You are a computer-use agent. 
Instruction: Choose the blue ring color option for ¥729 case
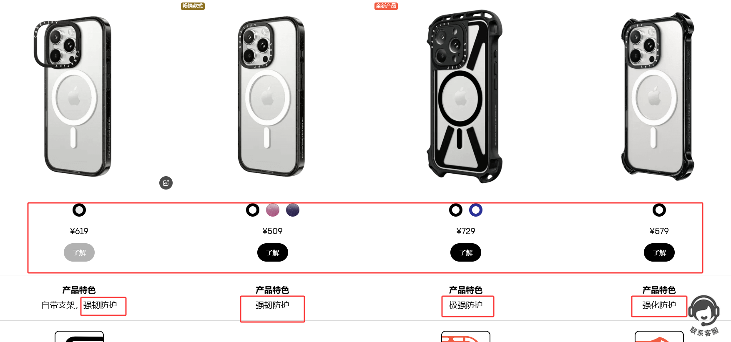point(476,210)
